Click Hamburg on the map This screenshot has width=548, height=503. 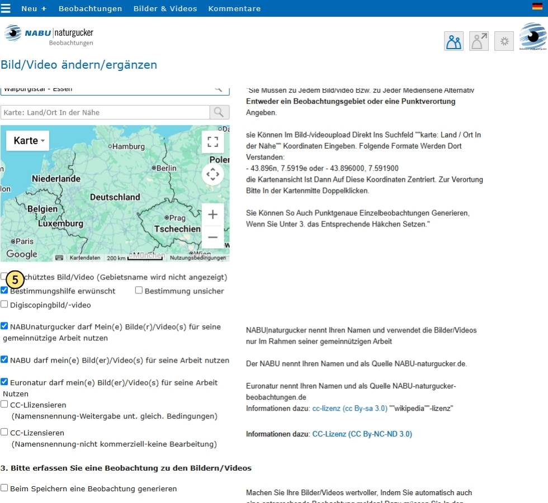(126, 146)
